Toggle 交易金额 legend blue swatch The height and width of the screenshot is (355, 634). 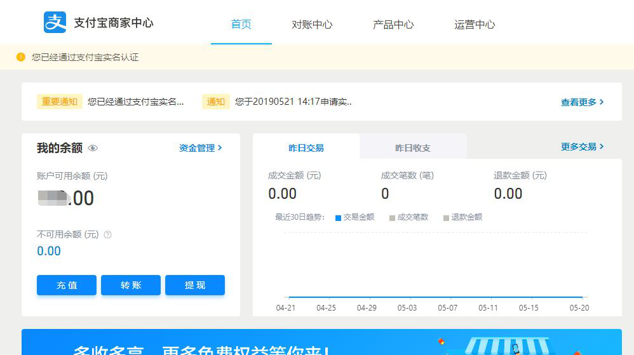(339, 218)
